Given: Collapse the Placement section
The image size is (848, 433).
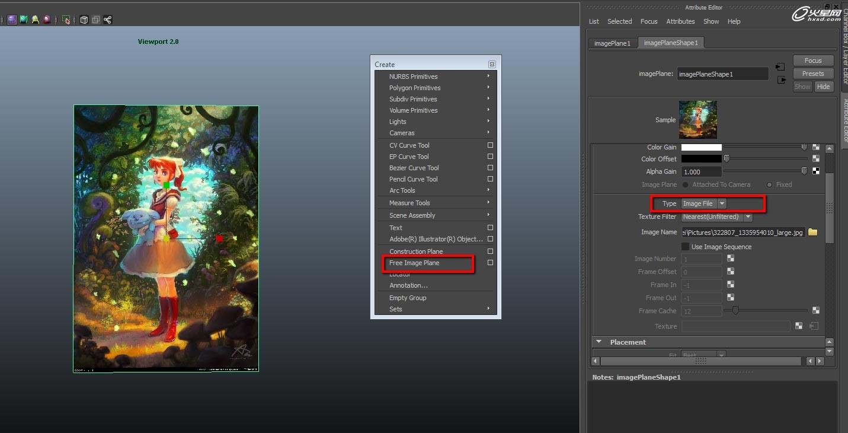Looking at the screenshot, I should tap(599, 342).
